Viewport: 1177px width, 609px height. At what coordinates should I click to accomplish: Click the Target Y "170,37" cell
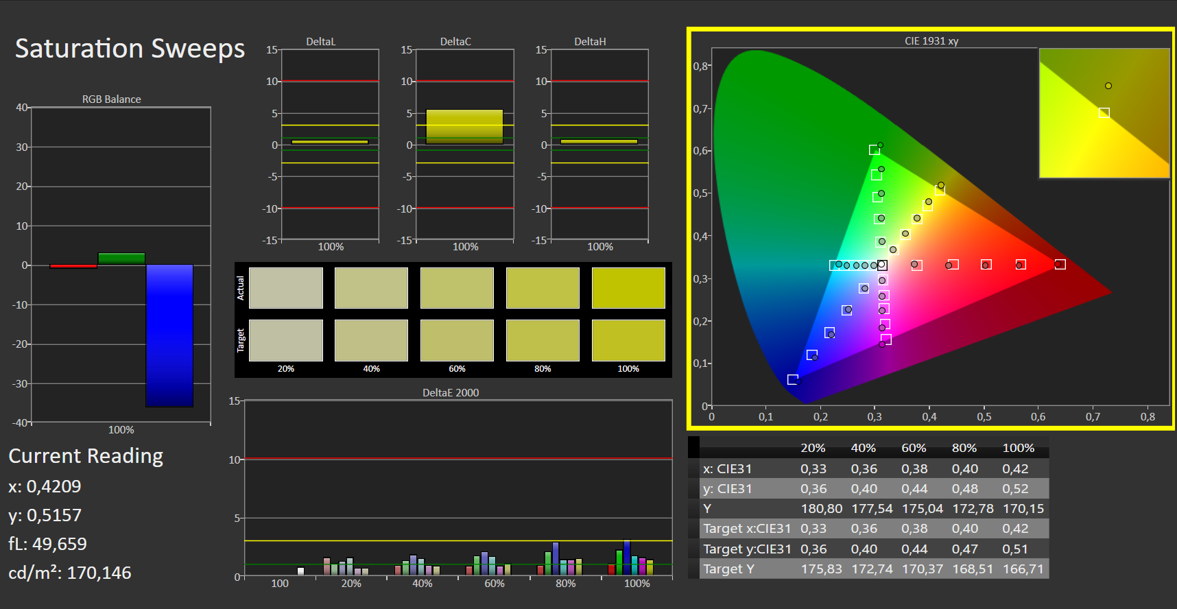pyautogui.click(x=923, y=569)
